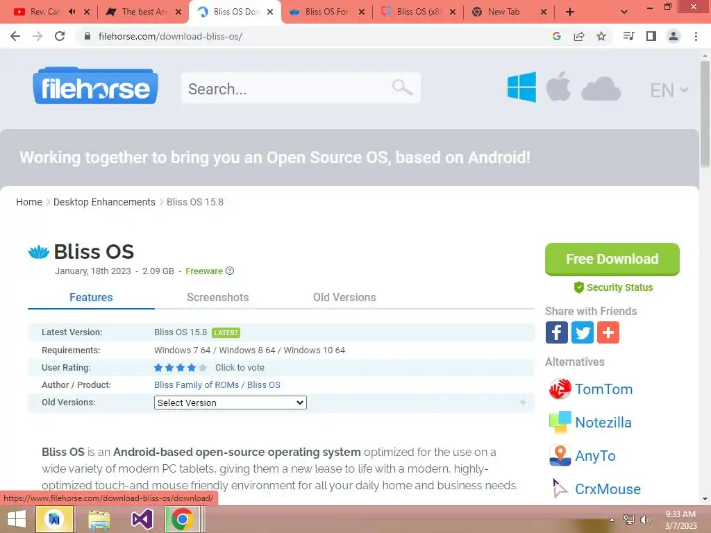Click the page vertical scrollbar thumb
This screenshot has width=711, height=533.
click(x=705, y=113)
